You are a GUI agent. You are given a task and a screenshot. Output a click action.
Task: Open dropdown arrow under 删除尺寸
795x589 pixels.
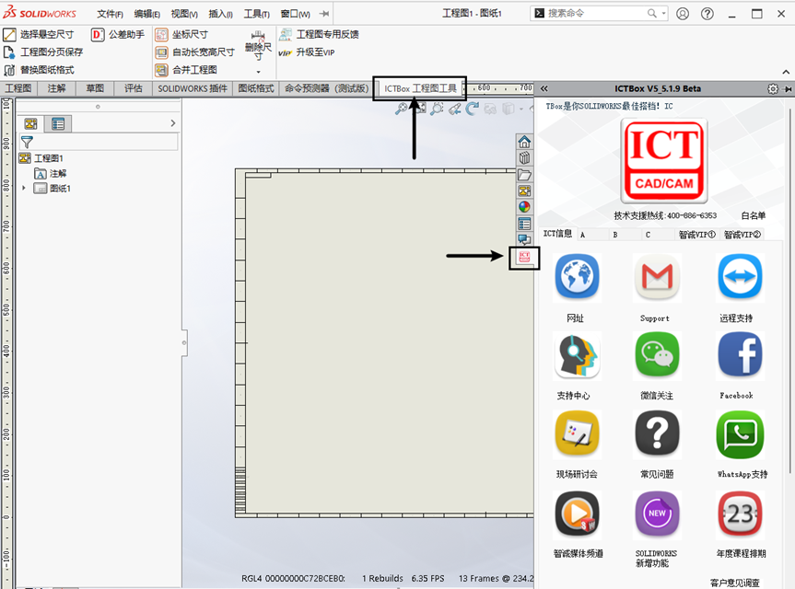pos(258,72)
